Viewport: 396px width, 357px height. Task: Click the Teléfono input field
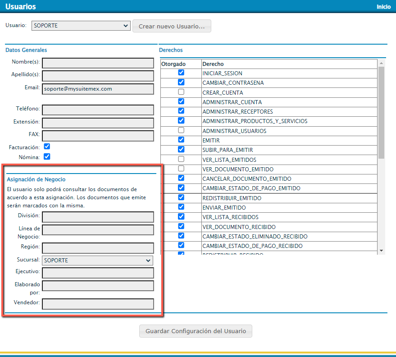[x=98, y=110]
